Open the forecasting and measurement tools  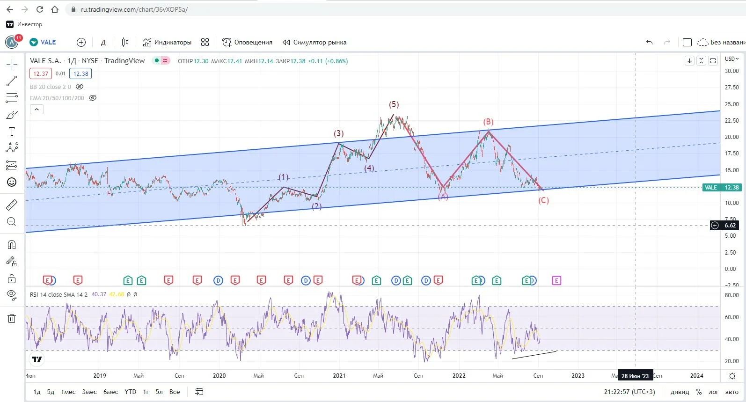click(12, 165)
